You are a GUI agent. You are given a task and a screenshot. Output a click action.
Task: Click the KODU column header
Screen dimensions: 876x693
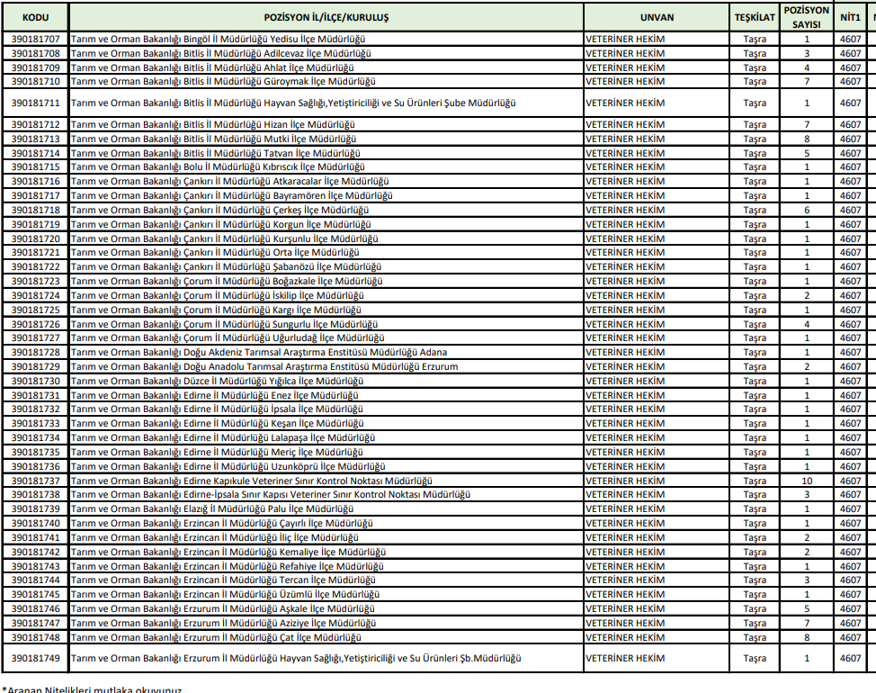[35, 17]
